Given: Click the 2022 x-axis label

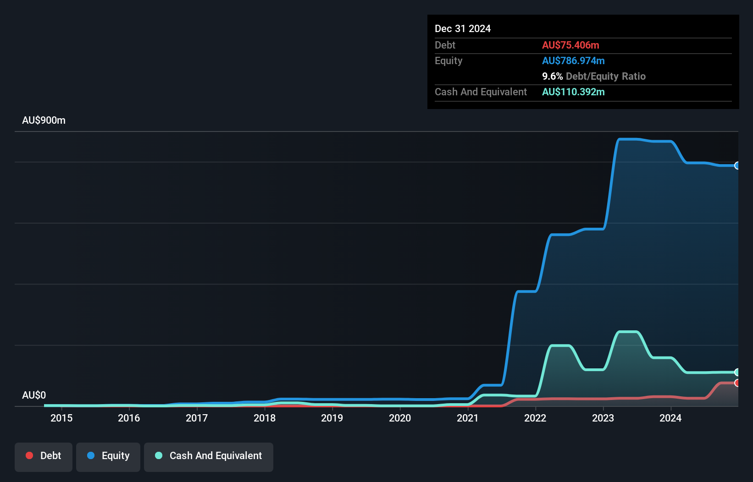Looking at the screenshot, I should (535, 418).
